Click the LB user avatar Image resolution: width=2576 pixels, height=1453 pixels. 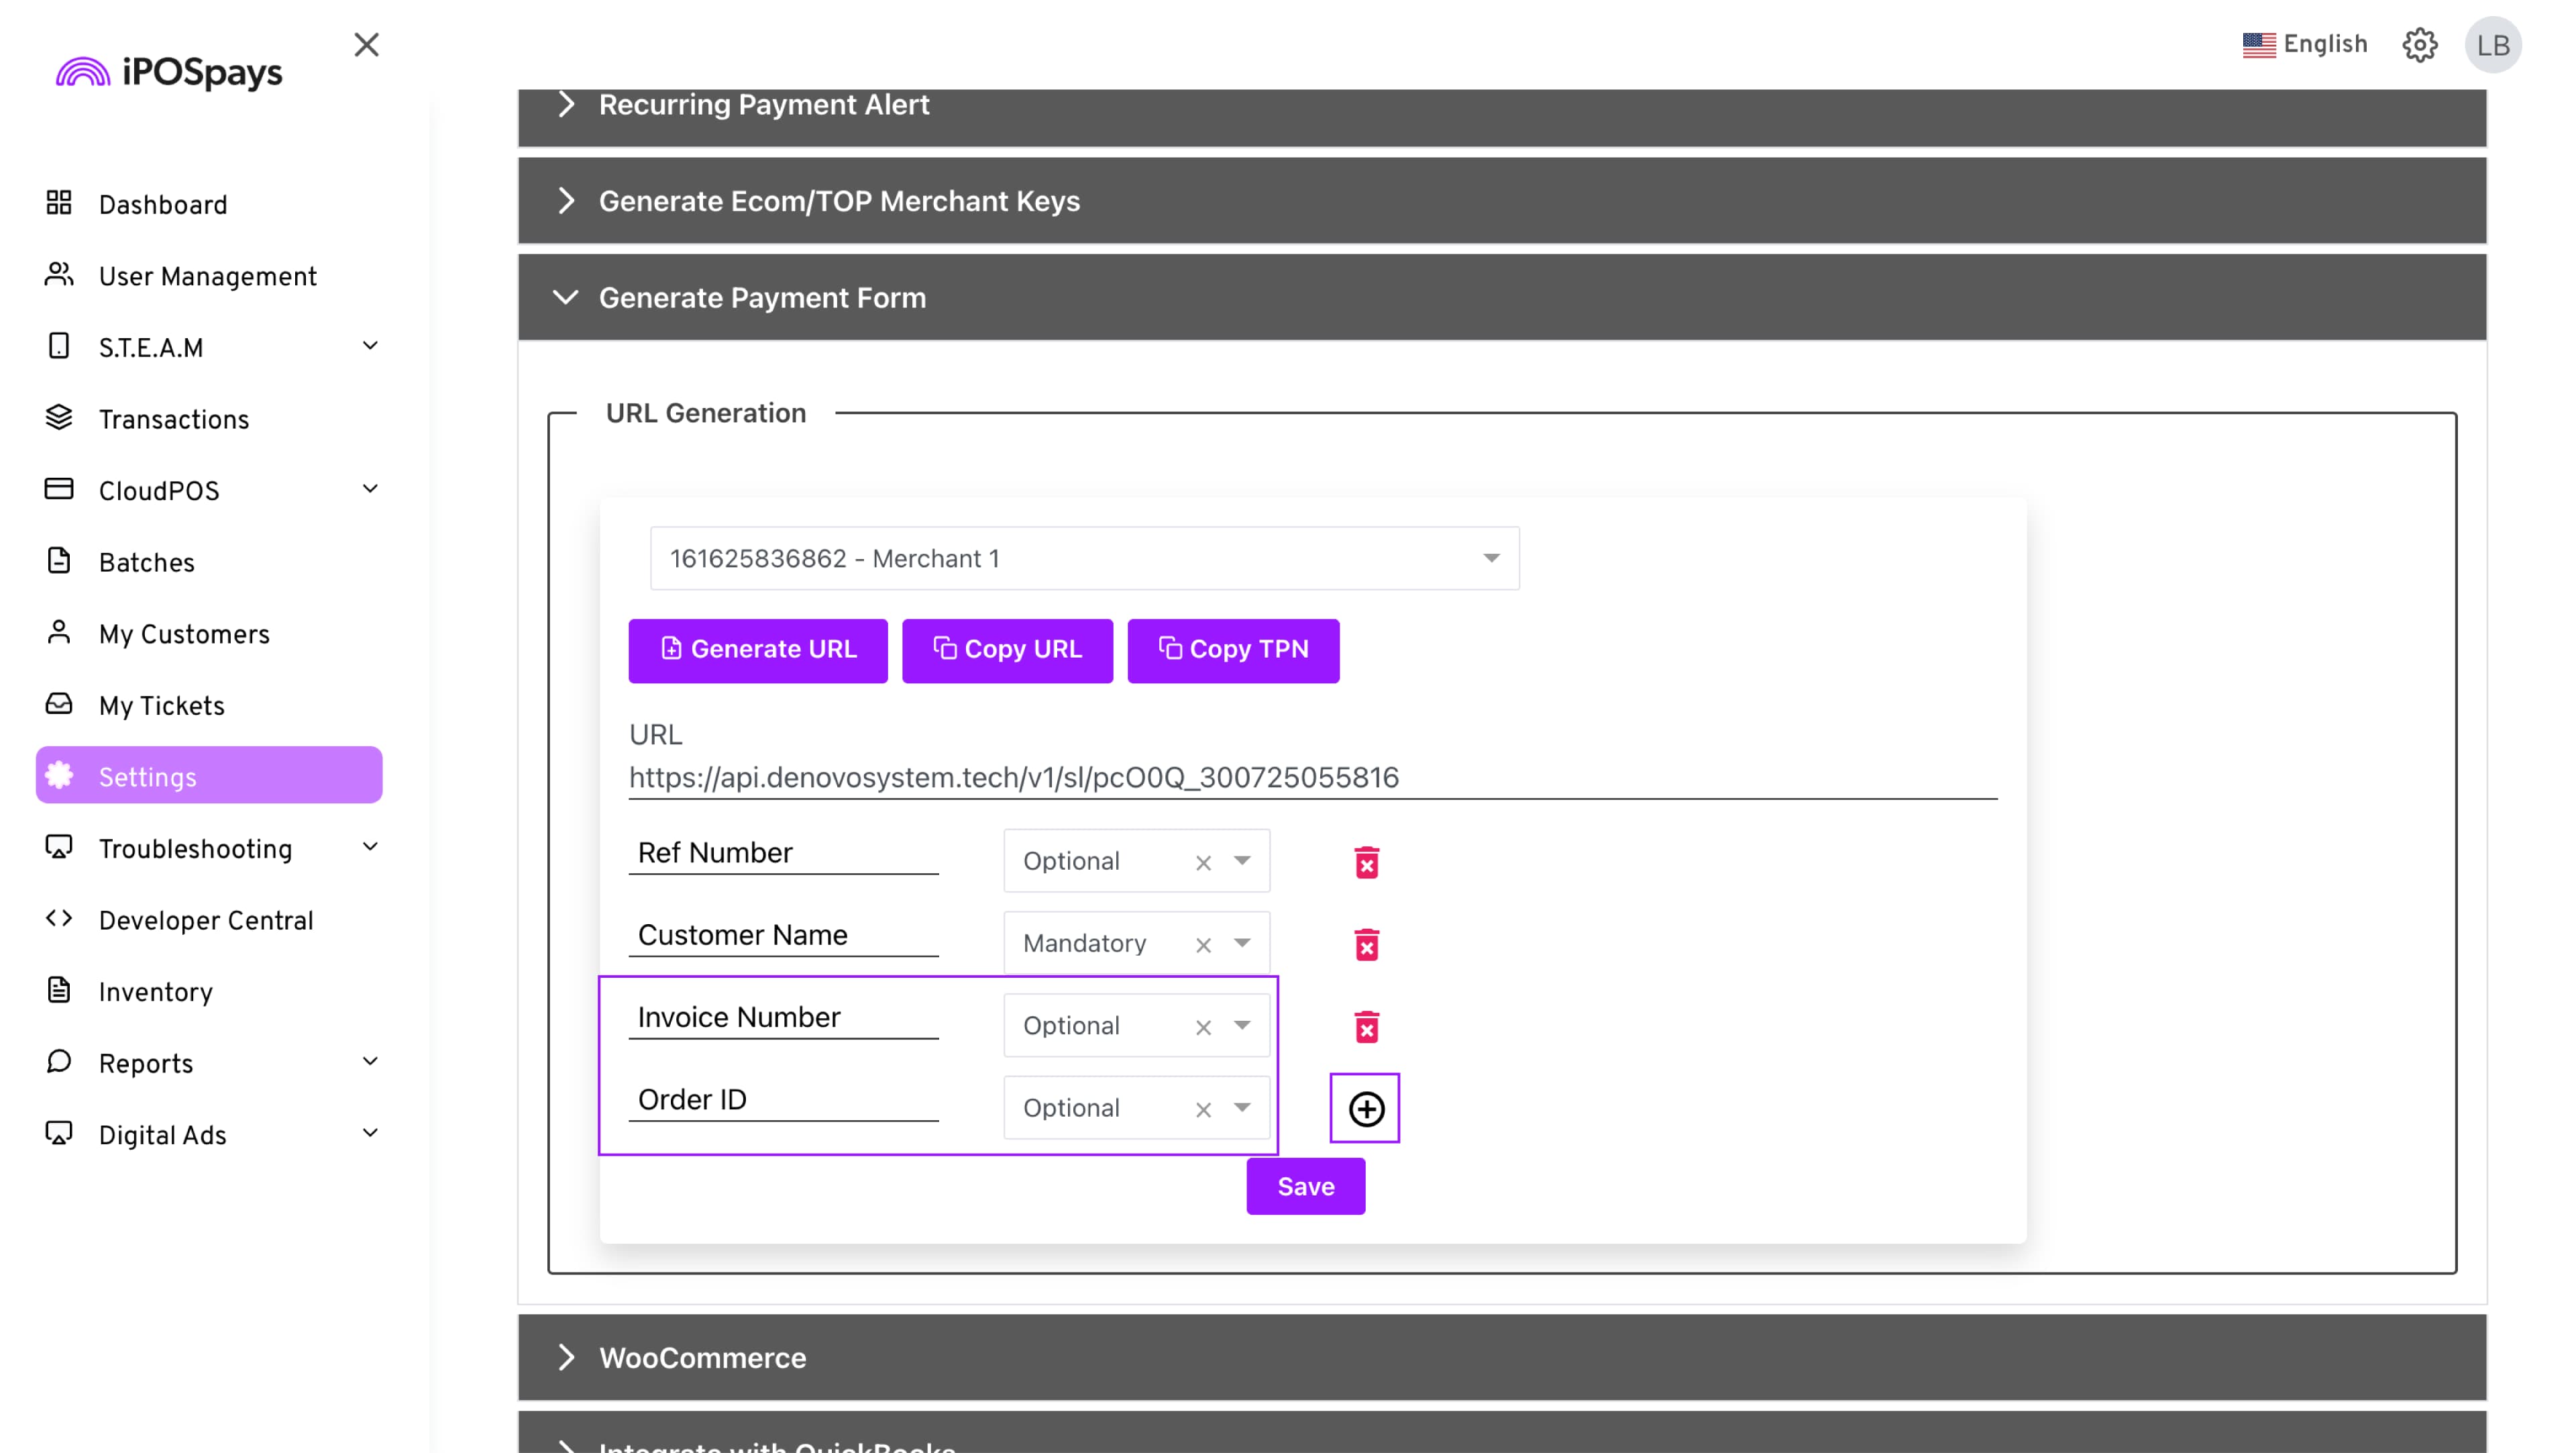2493,45
